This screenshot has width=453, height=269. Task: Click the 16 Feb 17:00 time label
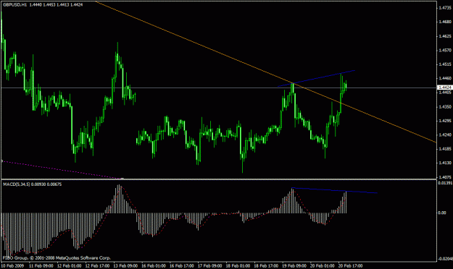[x=182, y=265]
